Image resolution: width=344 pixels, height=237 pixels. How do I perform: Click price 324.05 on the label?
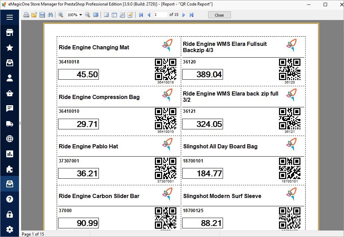pyautogui.click(x=209, y=124)
